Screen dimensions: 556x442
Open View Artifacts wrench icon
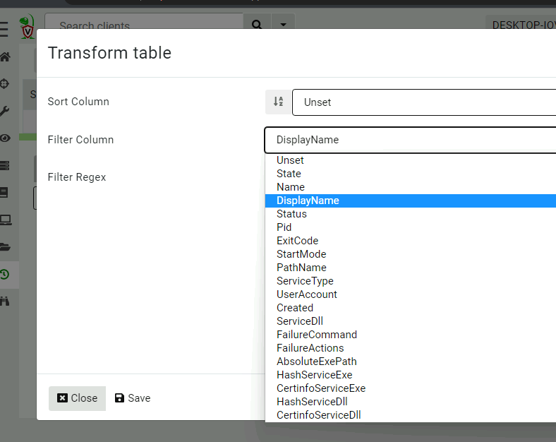[5, 111]
